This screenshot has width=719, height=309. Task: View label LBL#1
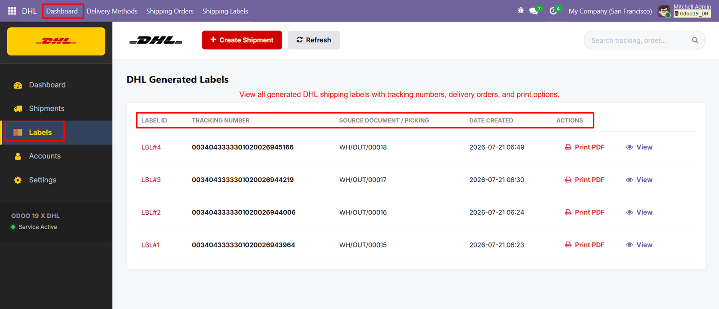[639, 245]
